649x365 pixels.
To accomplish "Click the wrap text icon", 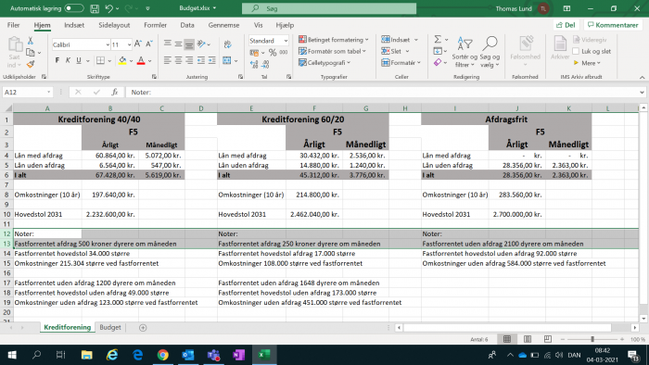I will coord(227,44).
